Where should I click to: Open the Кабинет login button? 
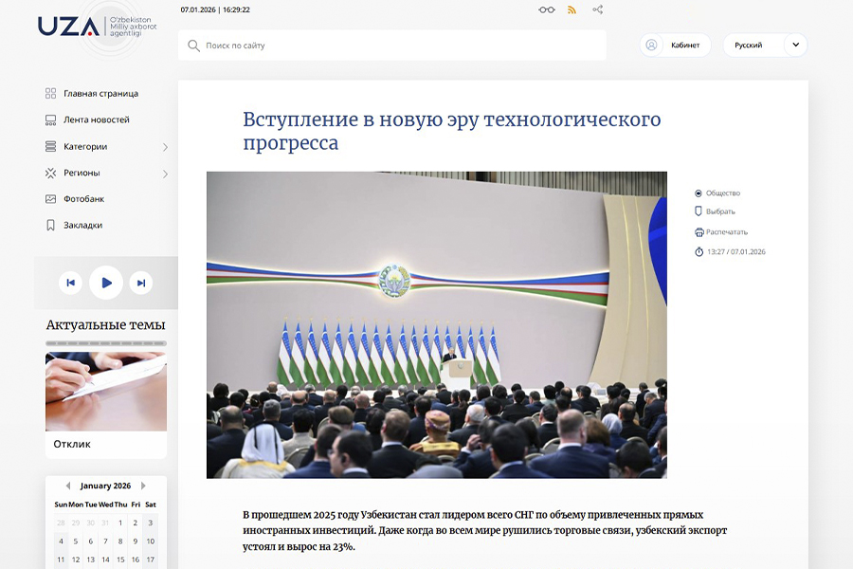[x=677, y=45]
